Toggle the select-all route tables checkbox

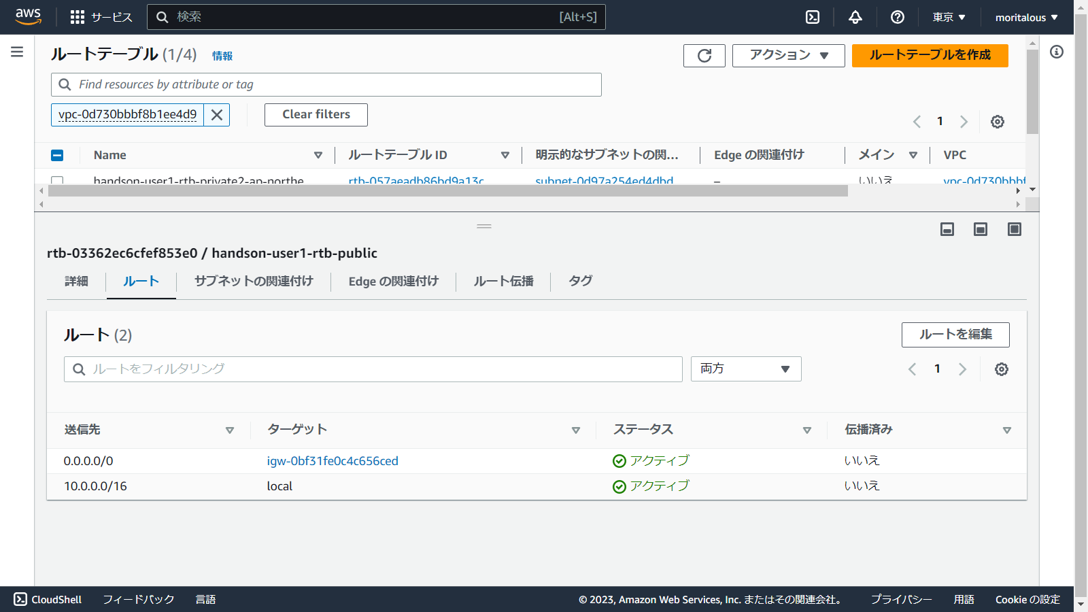pos(57,155)
